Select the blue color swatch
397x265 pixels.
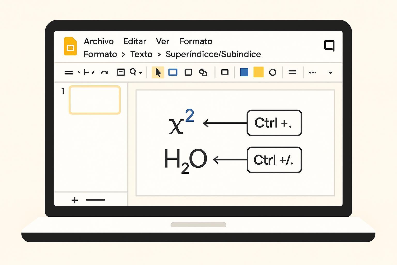pos(244,72)
